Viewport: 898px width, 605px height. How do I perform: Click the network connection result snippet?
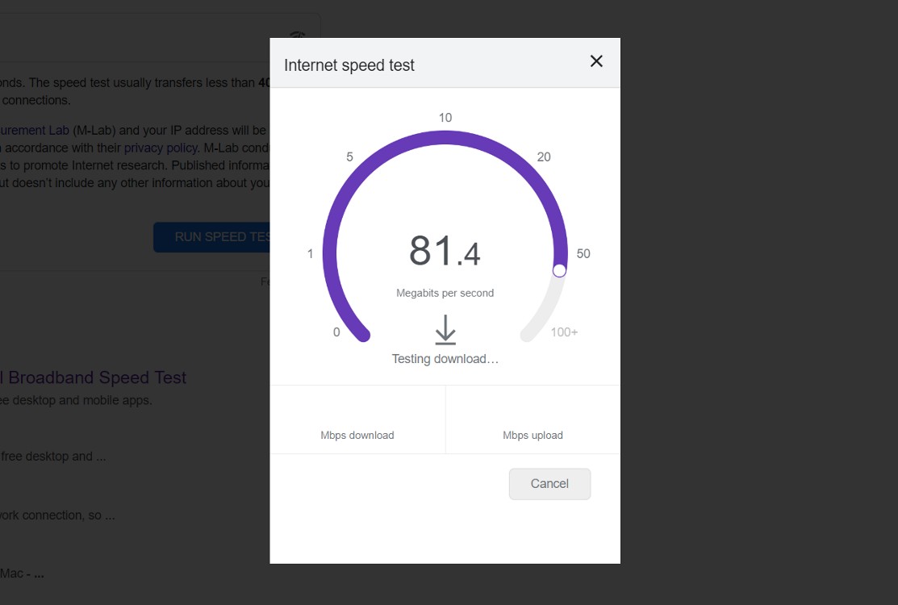56,515
